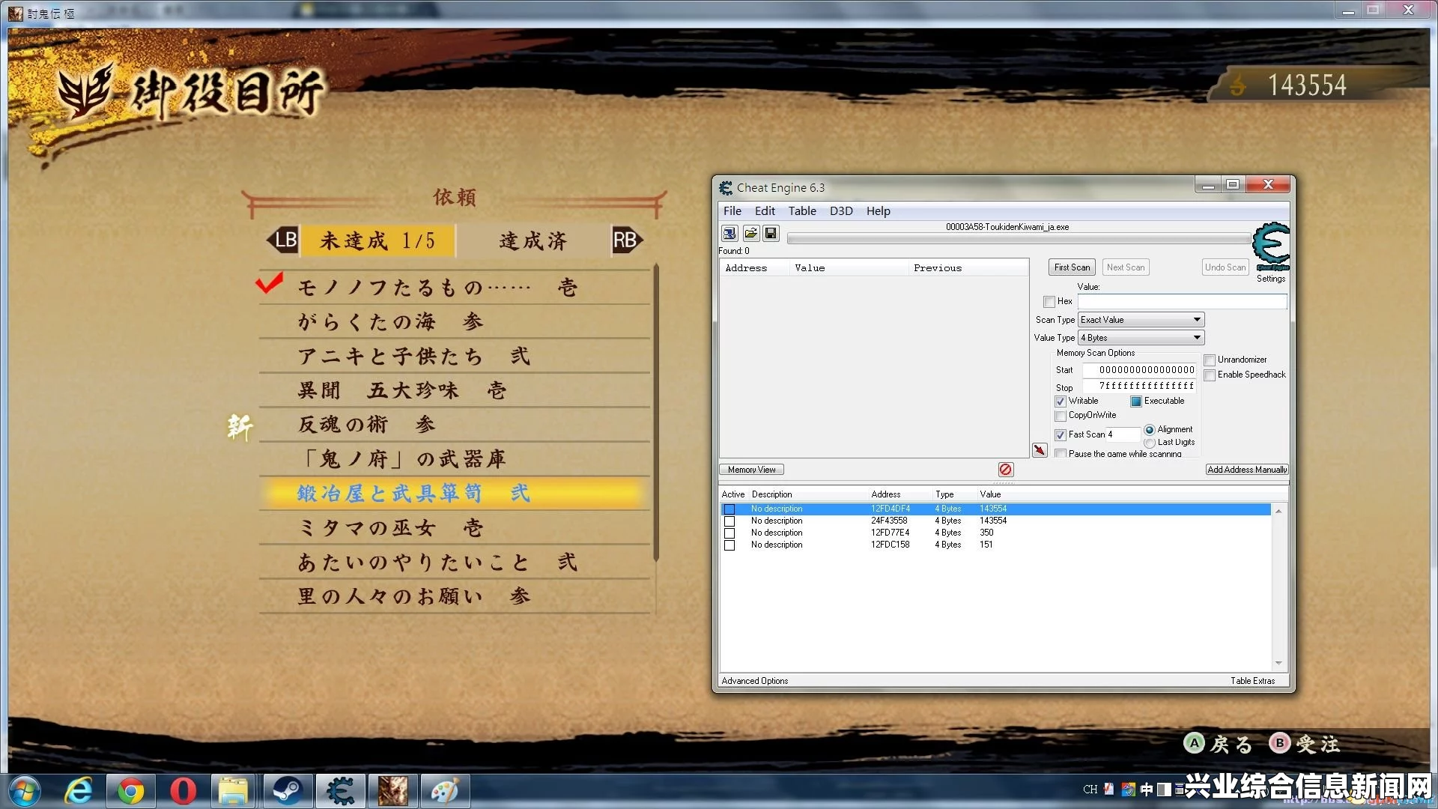Toggle the Fast Scan checkbox

(1061, 435)
